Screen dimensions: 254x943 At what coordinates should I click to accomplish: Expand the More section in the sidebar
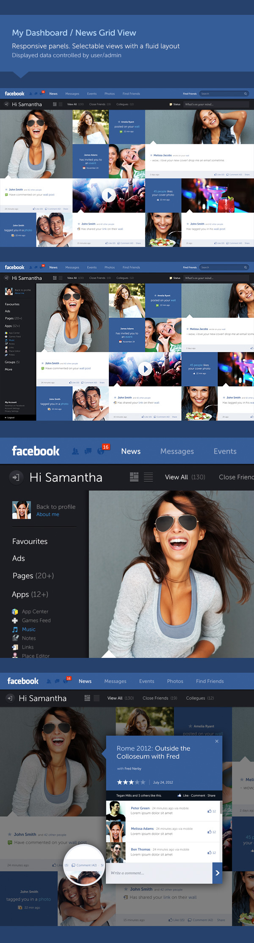(8, 369)
